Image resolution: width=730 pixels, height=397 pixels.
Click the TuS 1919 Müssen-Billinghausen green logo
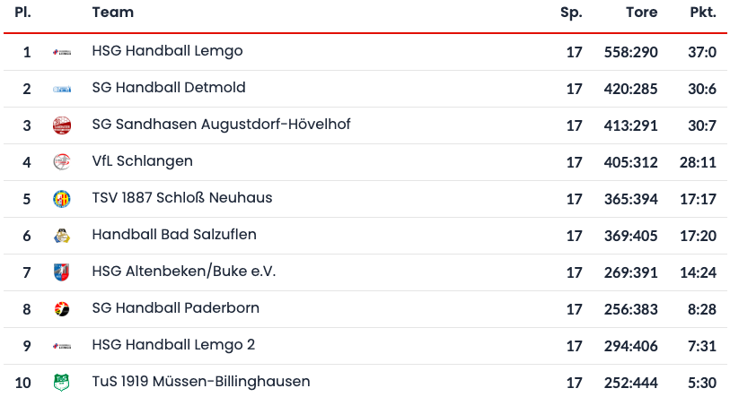62,383
